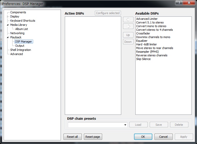
Task: Go to Shell Integration settings
Action: pos(20,50)
